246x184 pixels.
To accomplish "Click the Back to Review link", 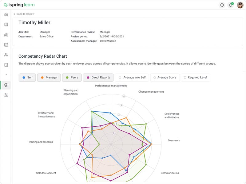I will [24, 14].
